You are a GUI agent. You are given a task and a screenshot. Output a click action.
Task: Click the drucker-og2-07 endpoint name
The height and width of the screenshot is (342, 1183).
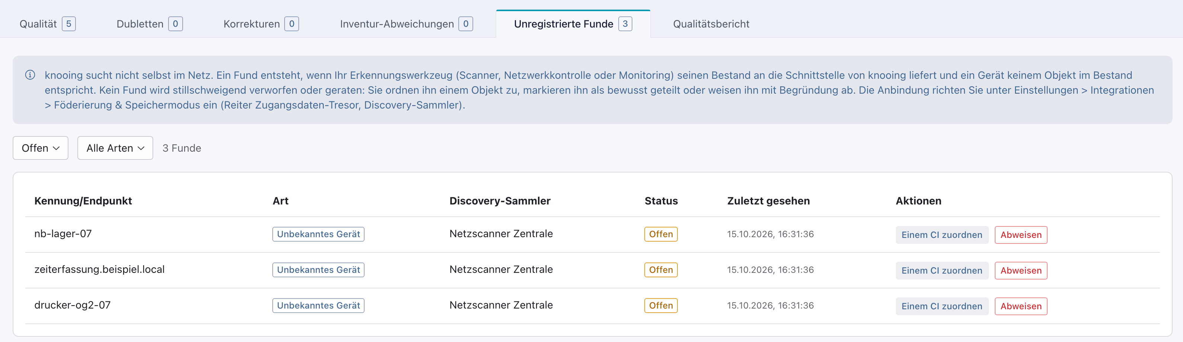[x=73, y=305]
